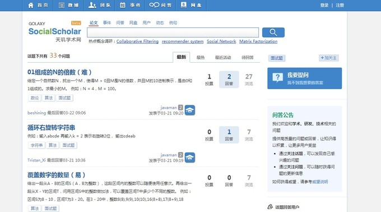
Task: Click 面试题 tag under 循环右旋转字符串
Action: (68, 145)
